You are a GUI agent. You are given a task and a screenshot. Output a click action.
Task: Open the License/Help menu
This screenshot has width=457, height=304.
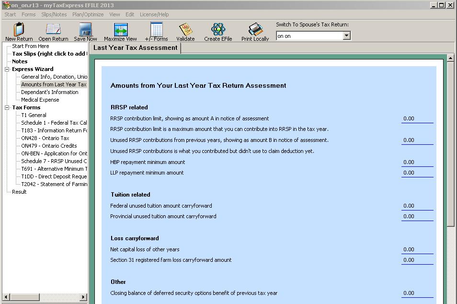(154, 14)
